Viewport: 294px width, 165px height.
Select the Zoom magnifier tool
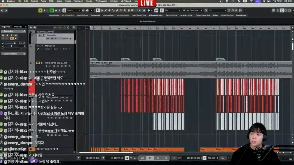pos(125,11)
